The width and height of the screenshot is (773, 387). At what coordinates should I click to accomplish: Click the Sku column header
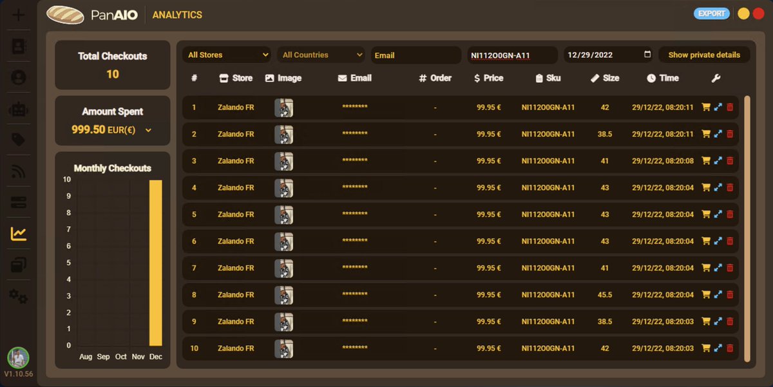(x=548, y=78)
